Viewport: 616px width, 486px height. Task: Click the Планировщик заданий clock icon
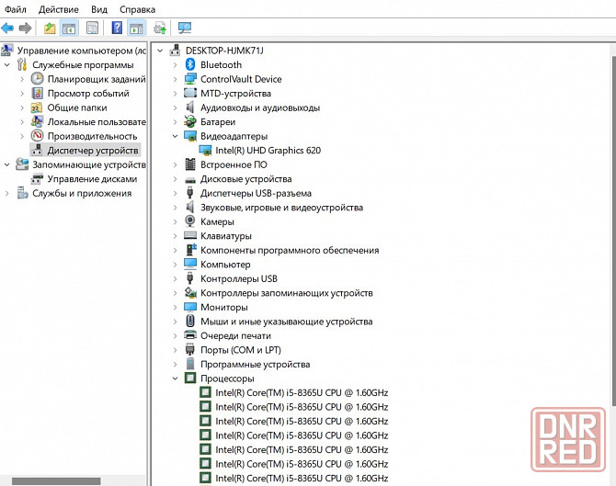point(38,79)
